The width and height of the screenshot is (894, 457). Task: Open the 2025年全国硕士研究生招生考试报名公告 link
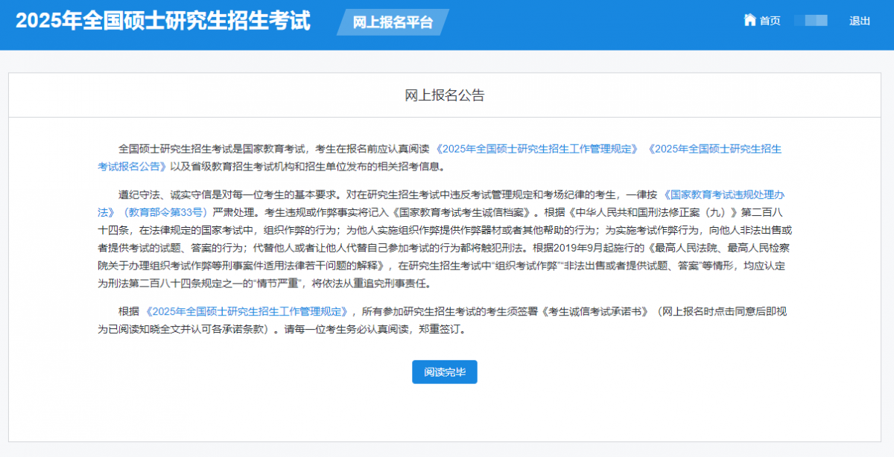click(x=714, y=149)
